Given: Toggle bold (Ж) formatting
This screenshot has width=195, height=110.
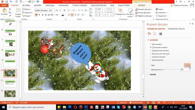Looking at the screenshot, I should [x=36, y=15].
